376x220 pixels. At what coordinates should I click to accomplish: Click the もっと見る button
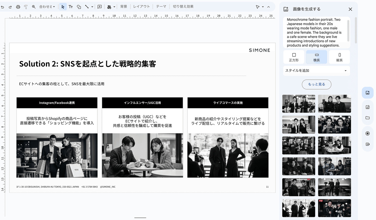316,84
